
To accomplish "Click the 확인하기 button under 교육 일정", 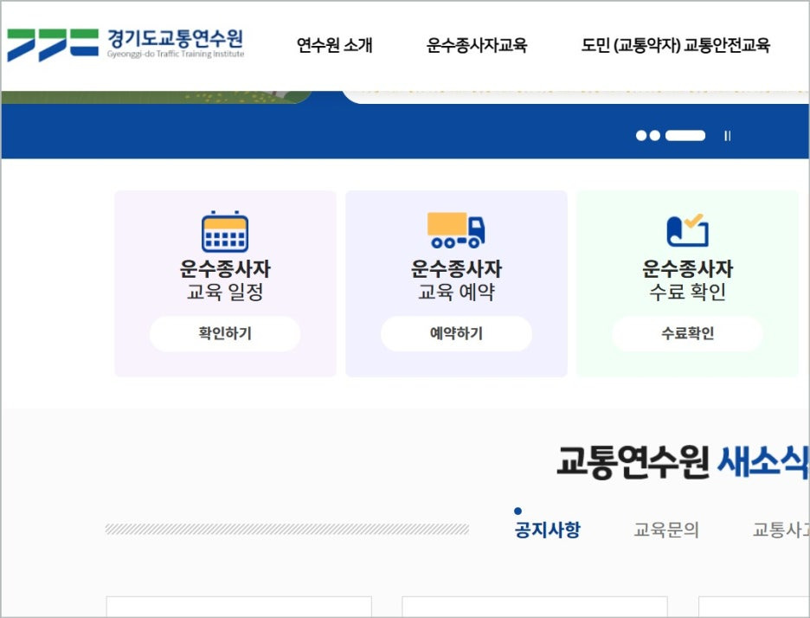I will pyautogui.click(x=224, y=334).
